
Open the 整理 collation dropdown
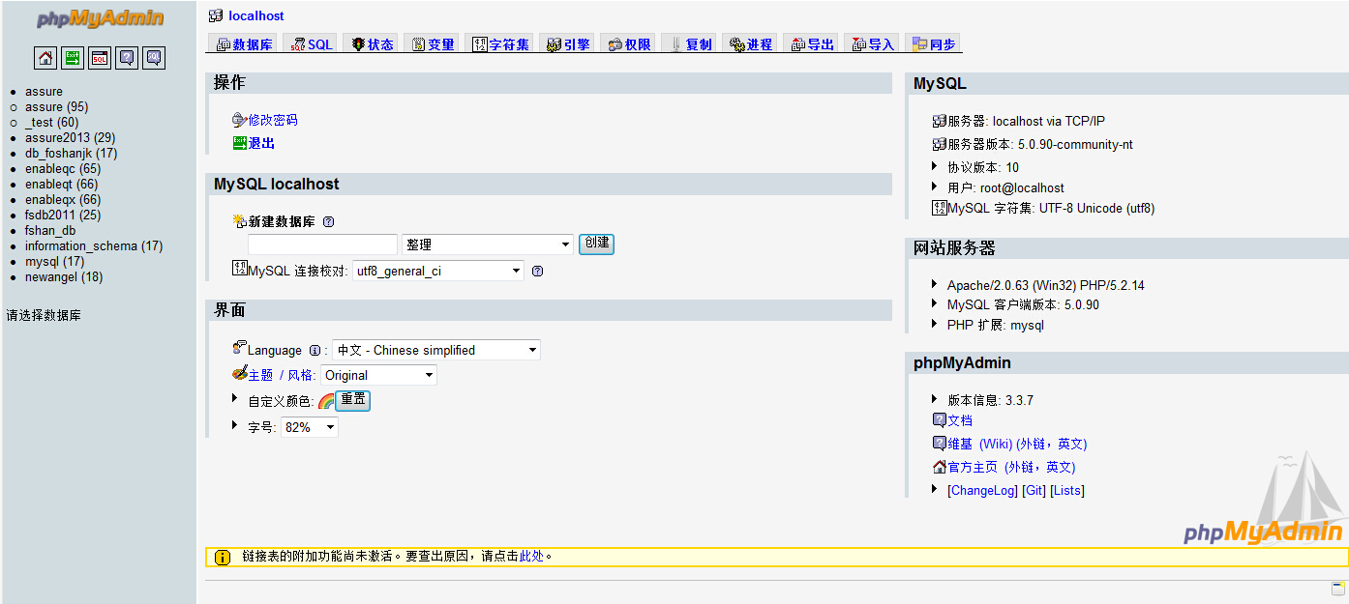pos(488,244)
